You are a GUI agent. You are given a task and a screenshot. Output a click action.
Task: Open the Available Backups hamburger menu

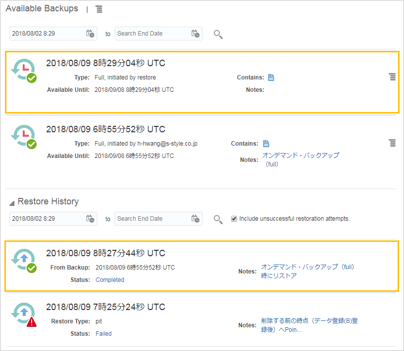click(x=99, y=9)
